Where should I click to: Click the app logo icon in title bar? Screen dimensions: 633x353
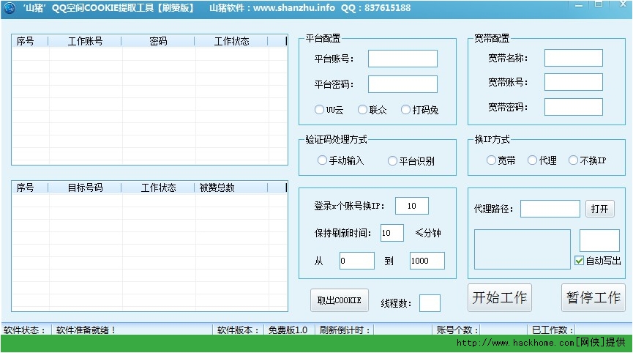[x=10, y=8]
